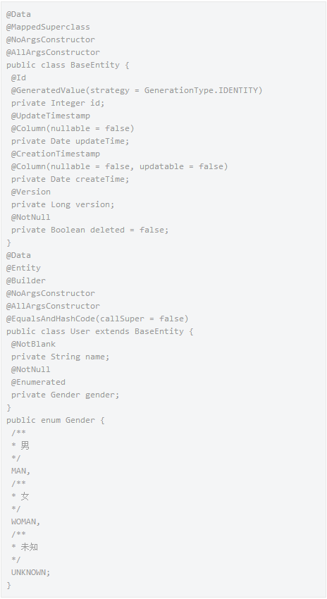
Task: Click the @UpdateTimestamp annotation
Action: point(51,116)
